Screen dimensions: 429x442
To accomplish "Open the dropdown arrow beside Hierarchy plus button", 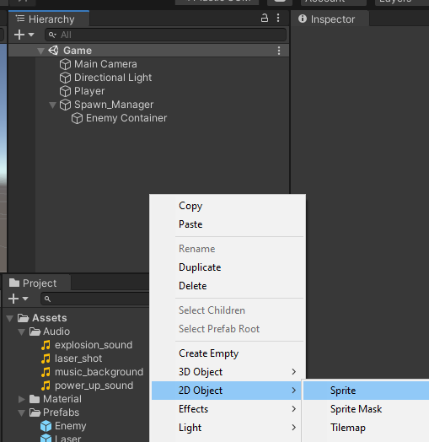I will tap(31, 35).
